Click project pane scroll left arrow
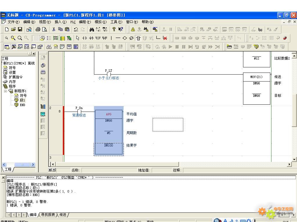The width and height of the screenshot is (297, 222). 4,164
